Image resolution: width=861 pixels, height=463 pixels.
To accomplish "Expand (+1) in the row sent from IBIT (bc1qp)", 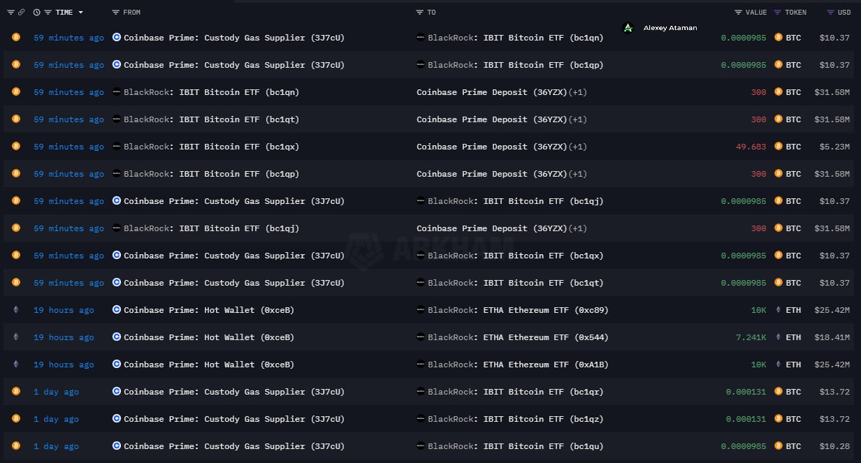I will coord(577,174).
